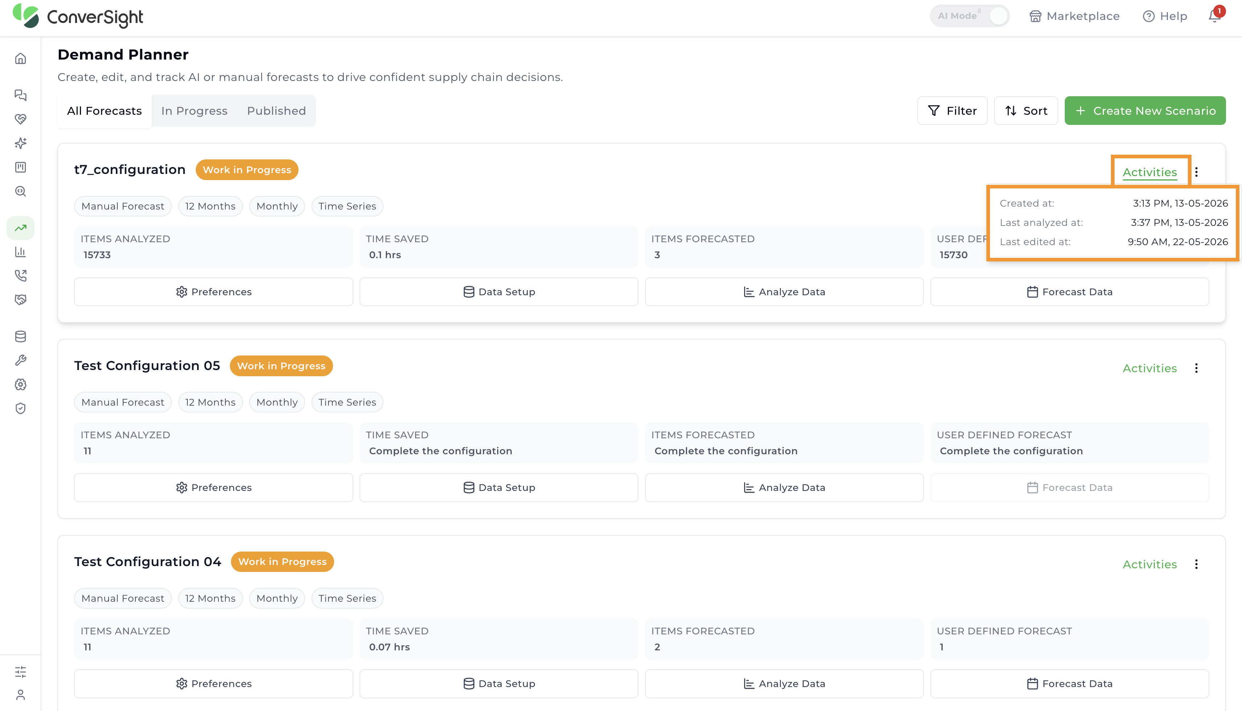Image resolution: width=1242 pixels, height=711 pixels.
Task: Click the magnifier explore sidebar icon
Action: point(20,191)
